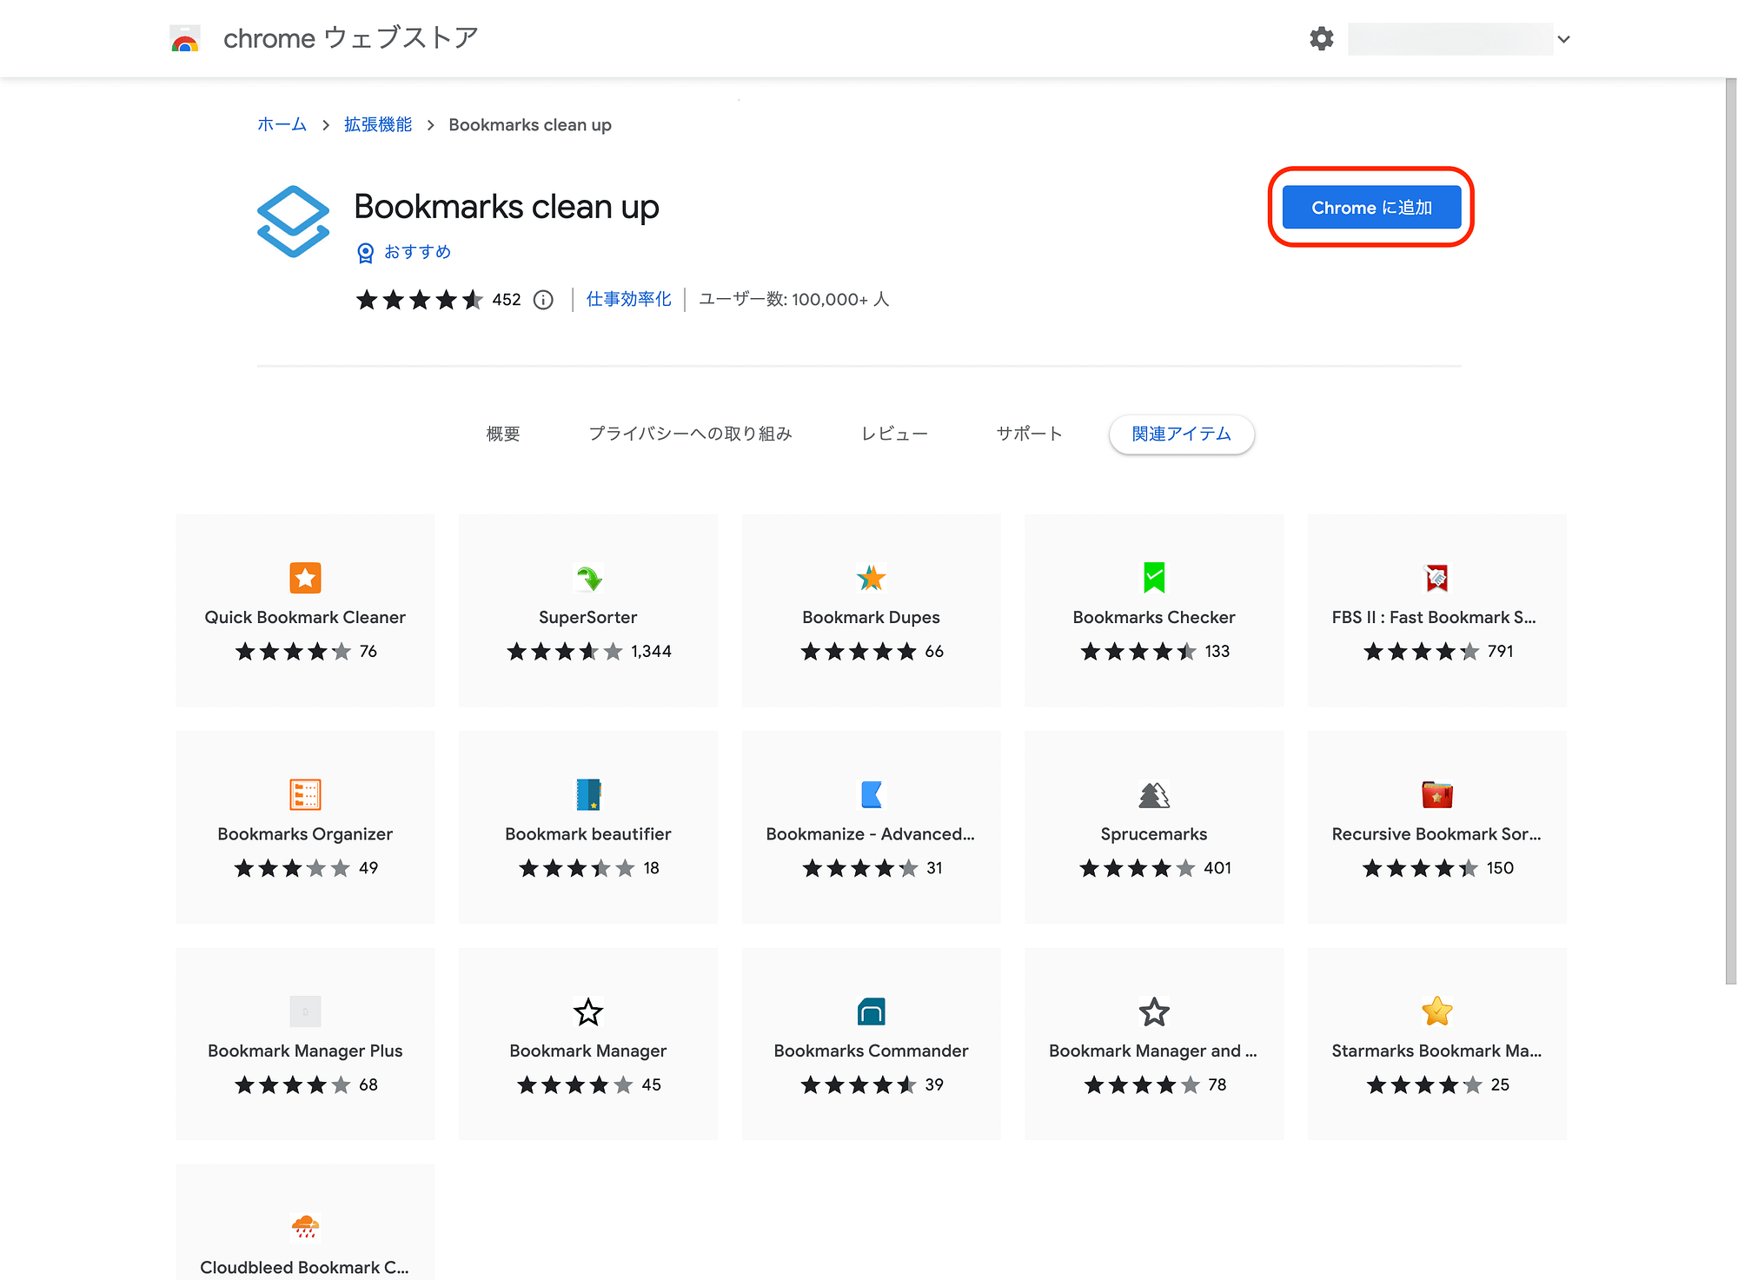Click the FBS II Fast Bookmark icon
Screen dimensions: 1738x1280
pyautogui.click(x=1437, y=578)
